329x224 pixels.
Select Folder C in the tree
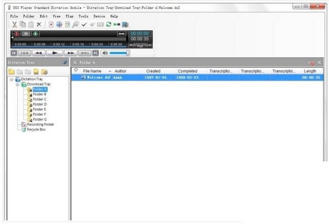(39, 99)
